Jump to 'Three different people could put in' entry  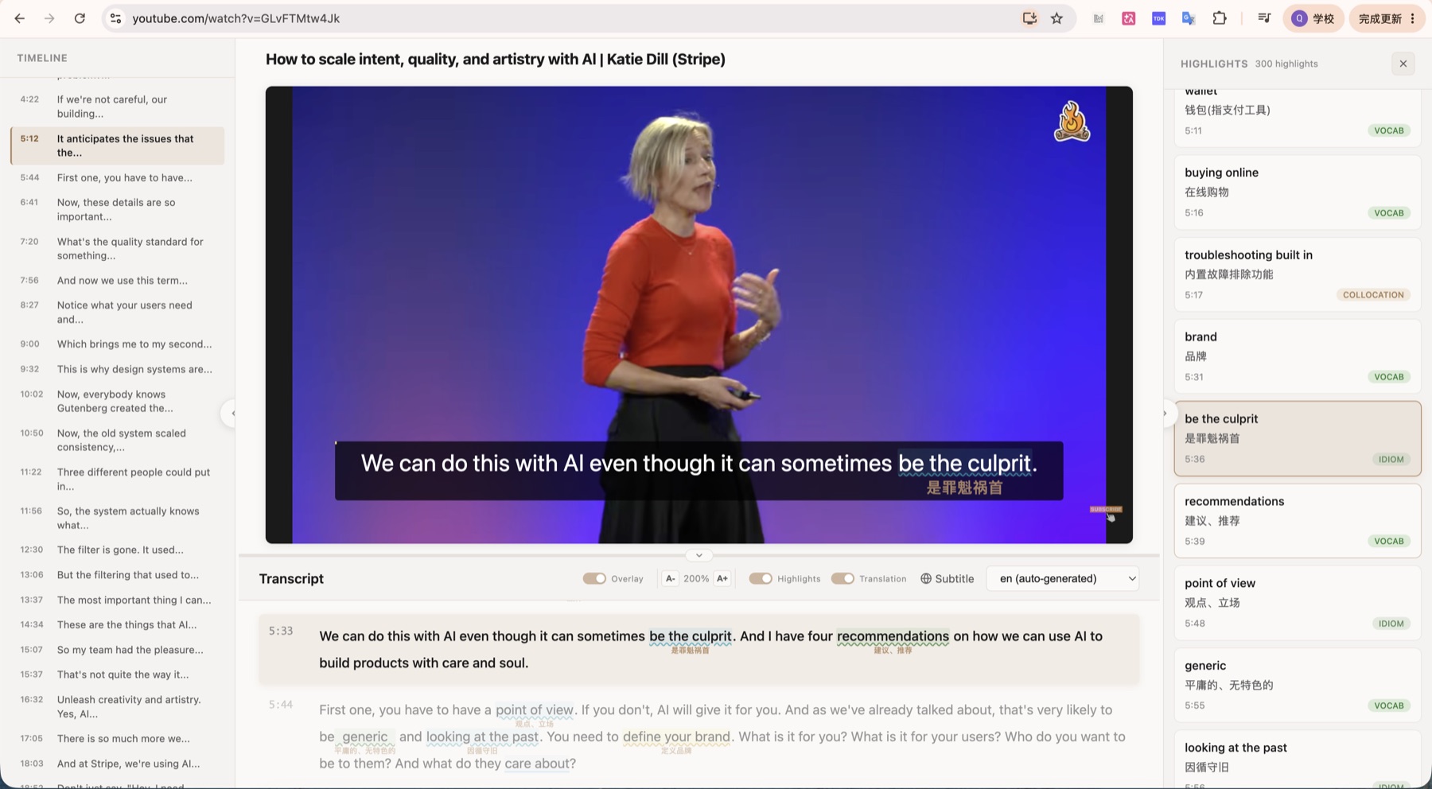[x=118, y=479]
